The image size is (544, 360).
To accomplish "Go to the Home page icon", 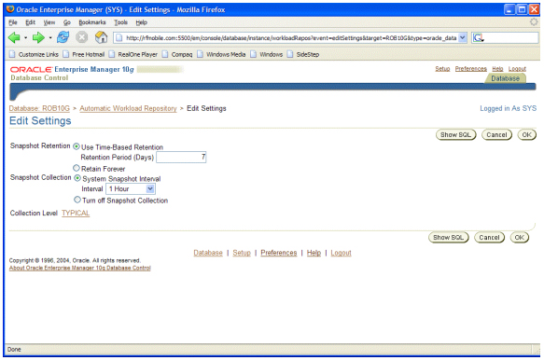I will [102, 37].
